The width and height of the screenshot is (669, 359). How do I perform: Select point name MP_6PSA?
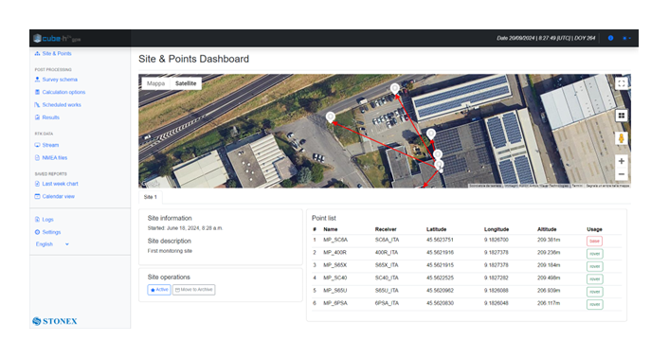point(335,303)
